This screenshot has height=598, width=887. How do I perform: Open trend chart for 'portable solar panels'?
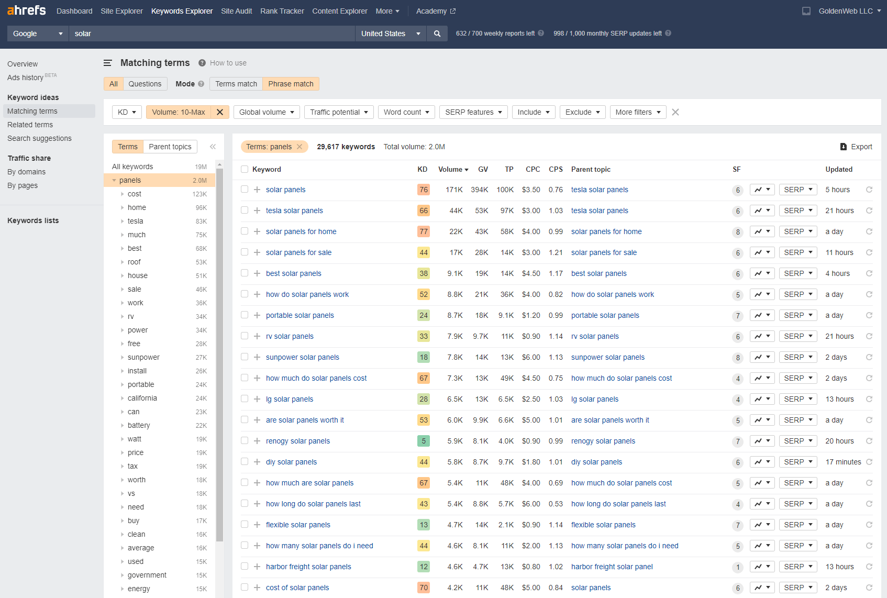click(762, 315)
